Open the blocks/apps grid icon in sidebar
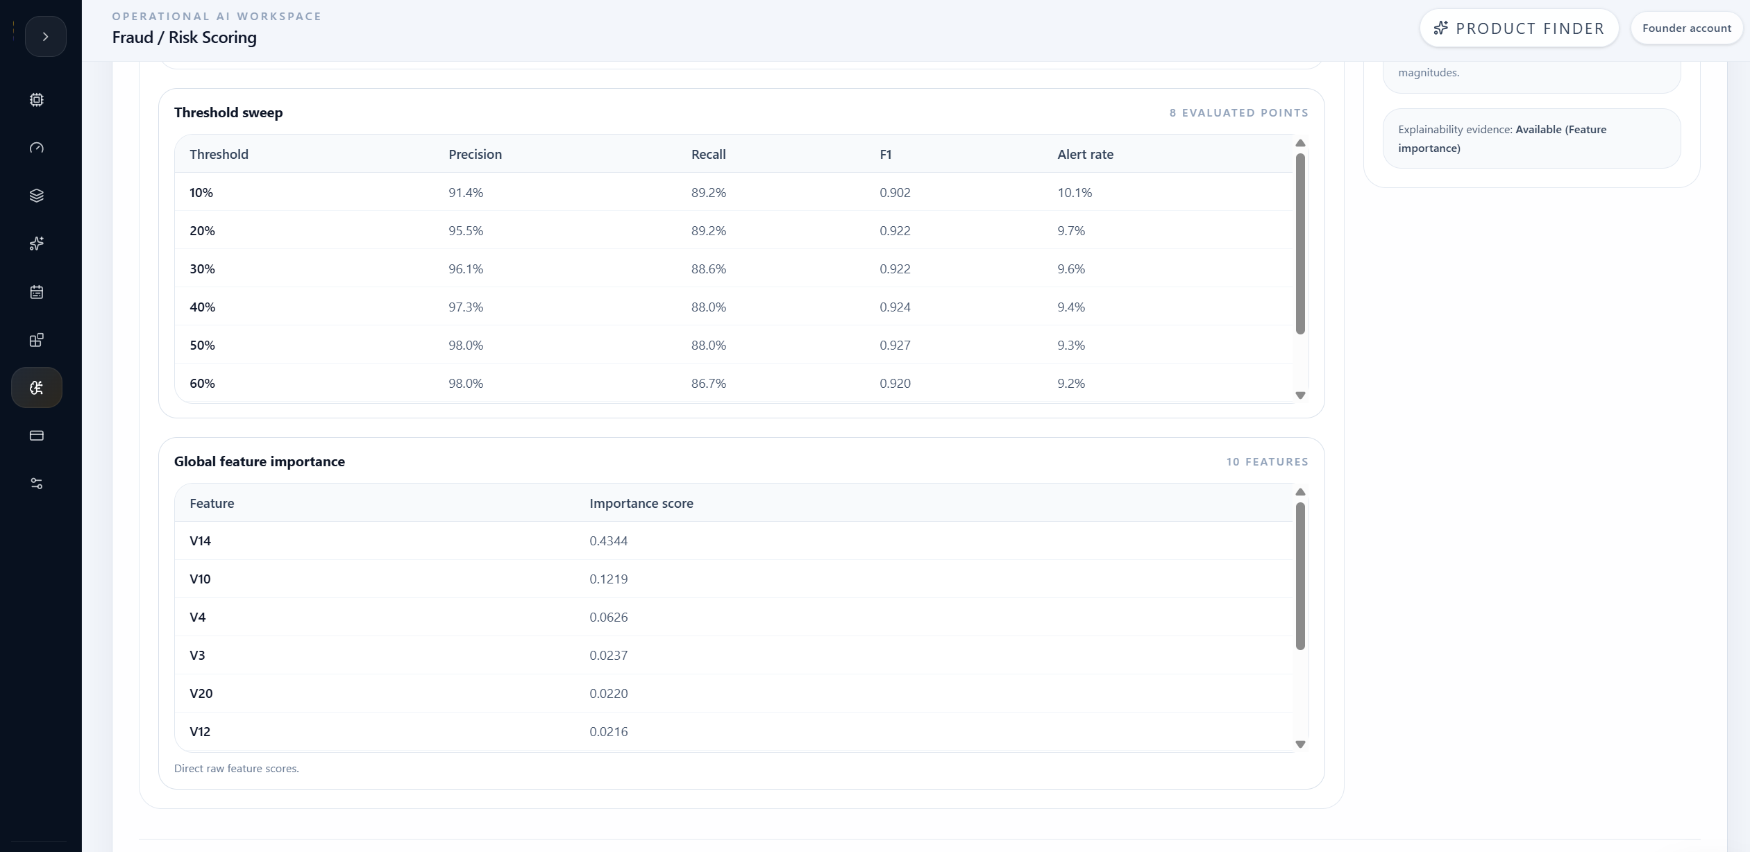Viewport: 1750px width, 852px height. pos(37,340)
